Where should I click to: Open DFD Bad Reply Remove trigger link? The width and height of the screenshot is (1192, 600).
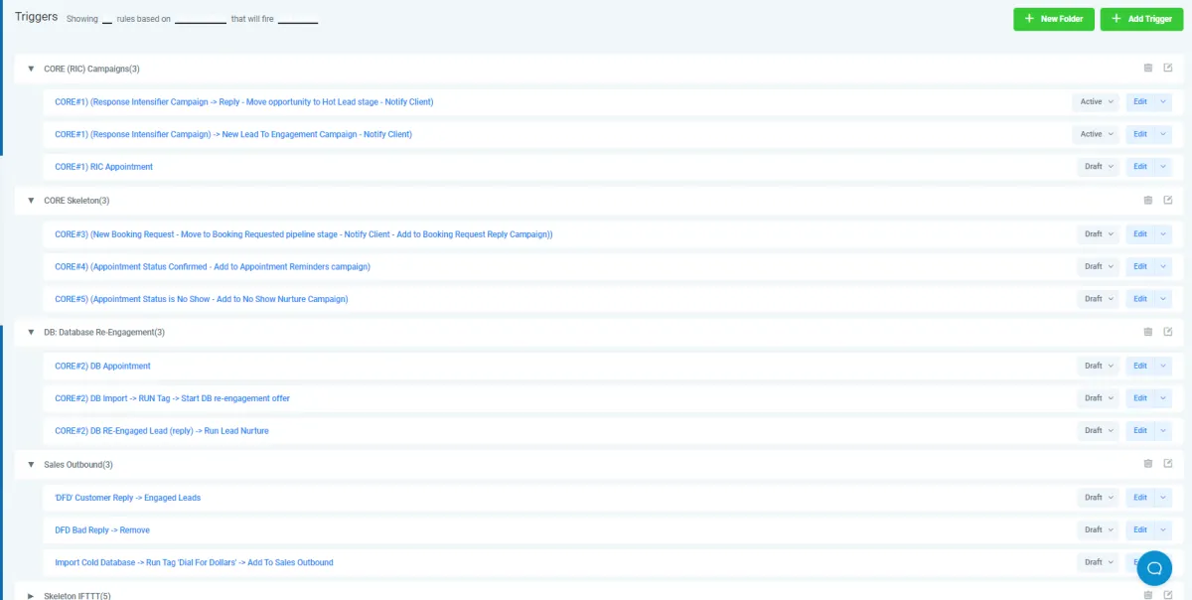102,530
